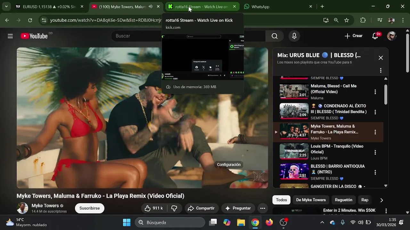This screenshot has height=230, width=410.
Task: Play Louis BPM Tranquilo thumbnail
Action: [x=294, y=151]
